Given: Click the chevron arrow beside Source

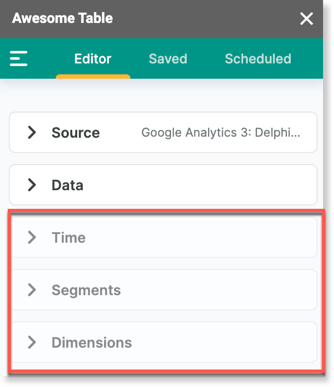Looking at the screenshot, I should click(x=32, y=132).
